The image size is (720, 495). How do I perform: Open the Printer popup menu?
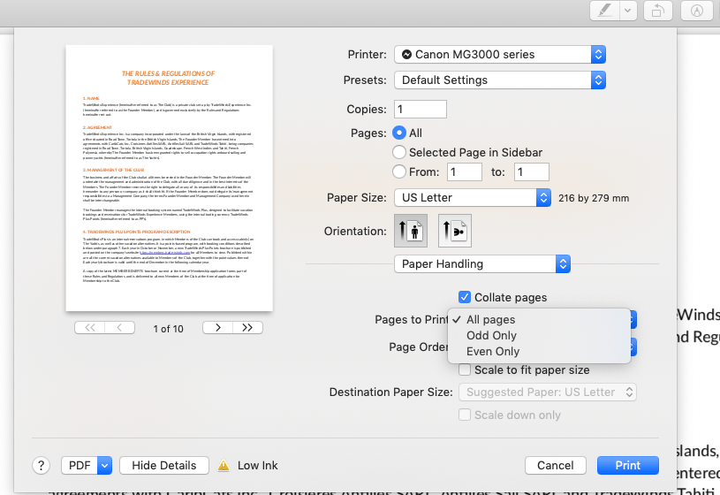500,54
